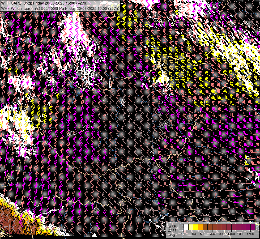Click the 1500 legend value
Viewport: 260px width, 239px height.
tap(250, 234)
